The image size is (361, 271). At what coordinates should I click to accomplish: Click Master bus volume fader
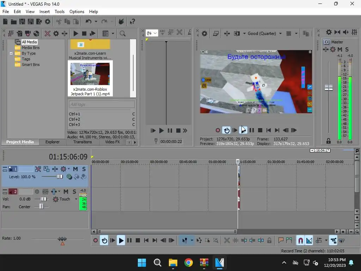[329, 88]
